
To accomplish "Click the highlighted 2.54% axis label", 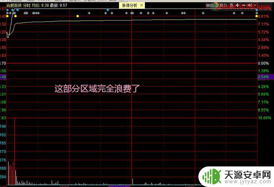I will coord(264,77).
